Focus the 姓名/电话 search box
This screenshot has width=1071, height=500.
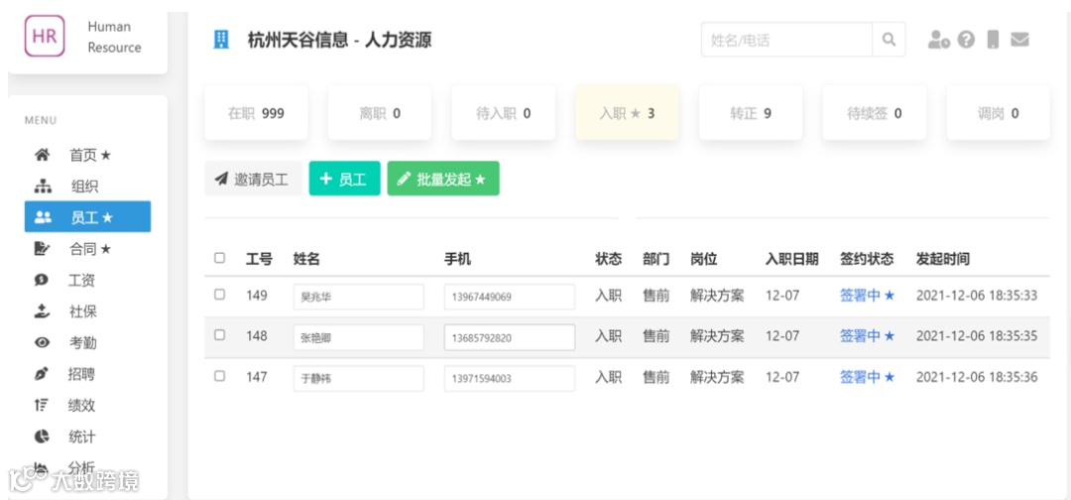point(786,40)
